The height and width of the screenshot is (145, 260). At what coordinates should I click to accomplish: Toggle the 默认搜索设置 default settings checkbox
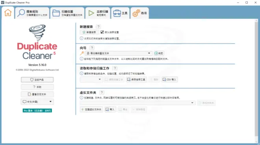coord(102,32)
